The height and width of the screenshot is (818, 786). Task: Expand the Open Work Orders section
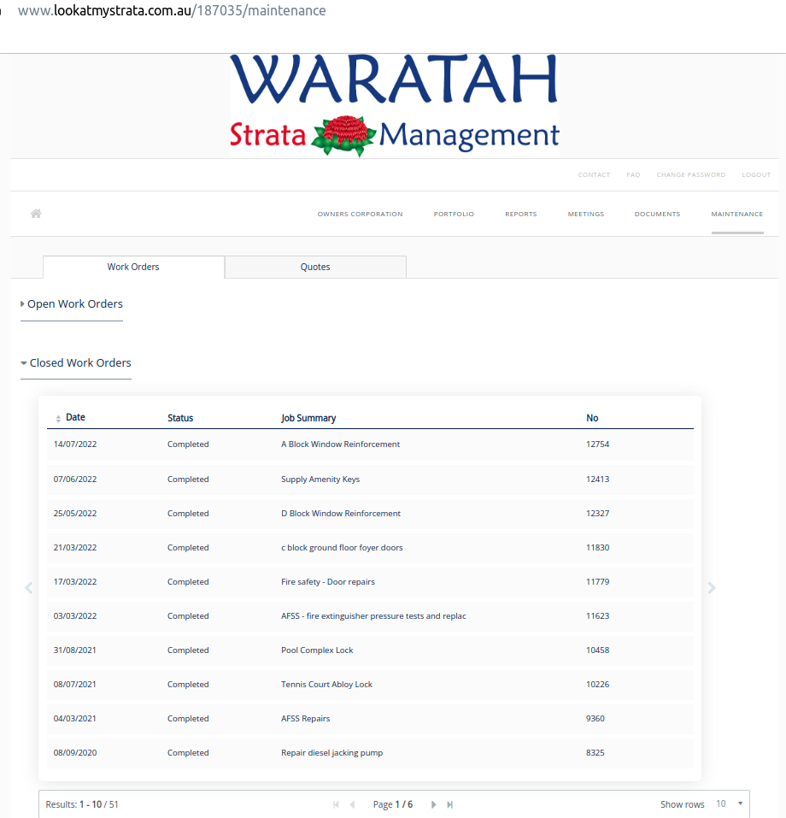(73, 304)
